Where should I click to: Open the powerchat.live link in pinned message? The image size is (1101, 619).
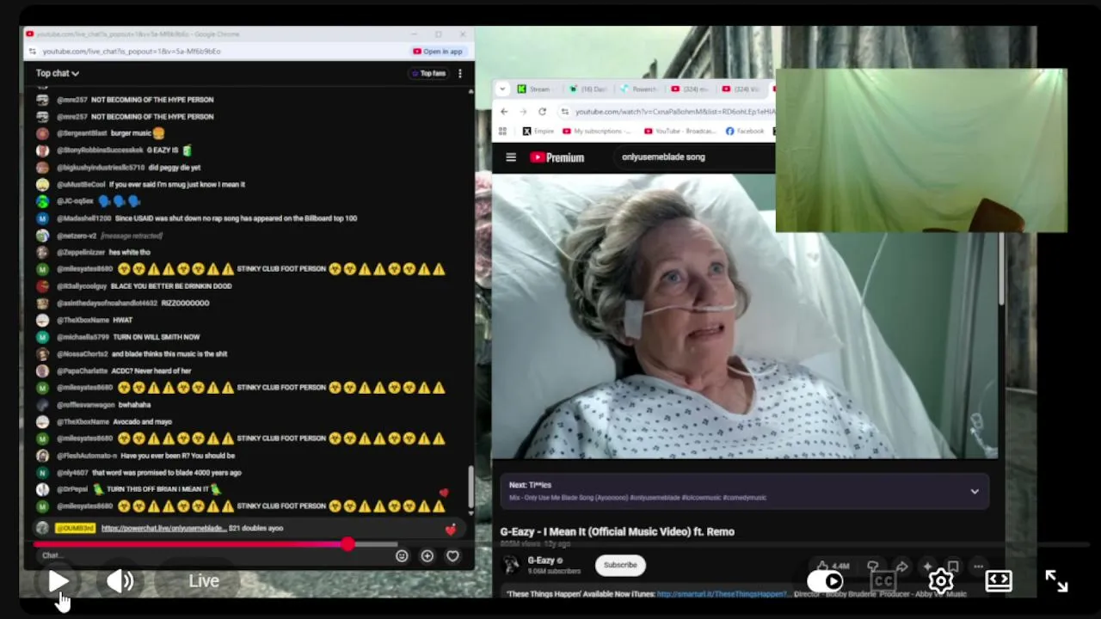pyautogui.click(x=163, y=528)
